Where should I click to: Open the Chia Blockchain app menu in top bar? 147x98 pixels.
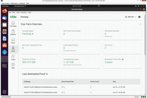pyautogui.click(x=20, y=6)
